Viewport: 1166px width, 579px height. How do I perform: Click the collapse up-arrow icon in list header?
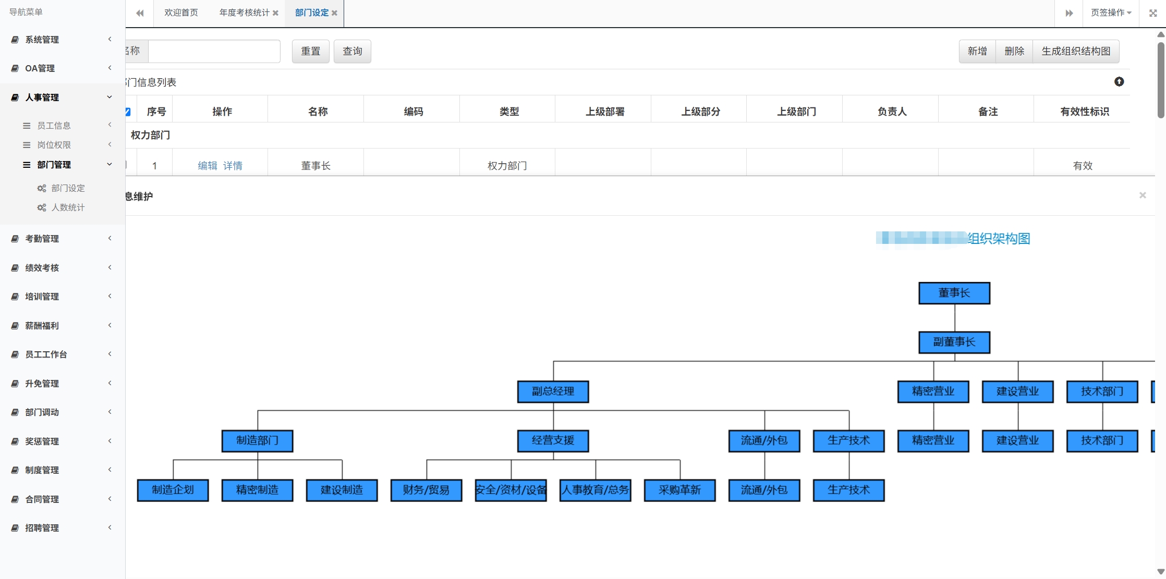coord(1119,82)
